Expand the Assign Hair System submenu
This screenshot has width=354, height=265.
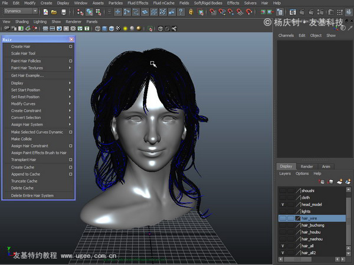pyautogui.click(x=70, y=124)
